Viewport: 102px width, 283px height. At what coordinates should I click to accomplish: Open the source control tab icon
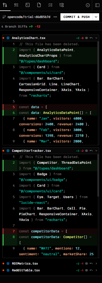point(5,5)
